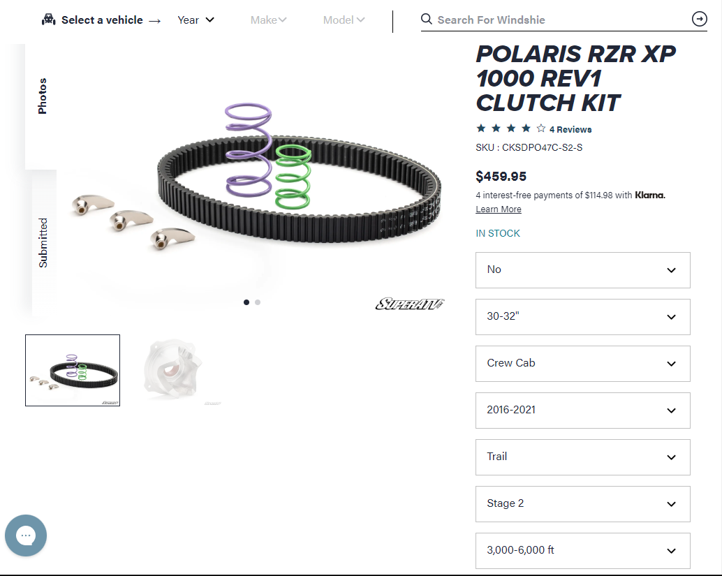Open the Klarna Learn More link
Viewport: 722px width, 576px height.
click(x=499, y=209)
